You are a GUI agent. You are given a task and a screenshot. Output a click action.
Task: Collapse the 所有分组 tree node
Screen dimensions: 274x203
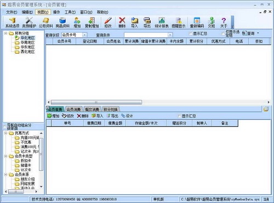click(x=6, y=33)
